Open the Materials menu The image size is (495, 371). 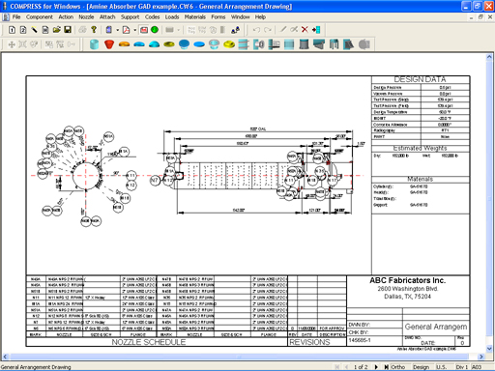coord(195,17)
